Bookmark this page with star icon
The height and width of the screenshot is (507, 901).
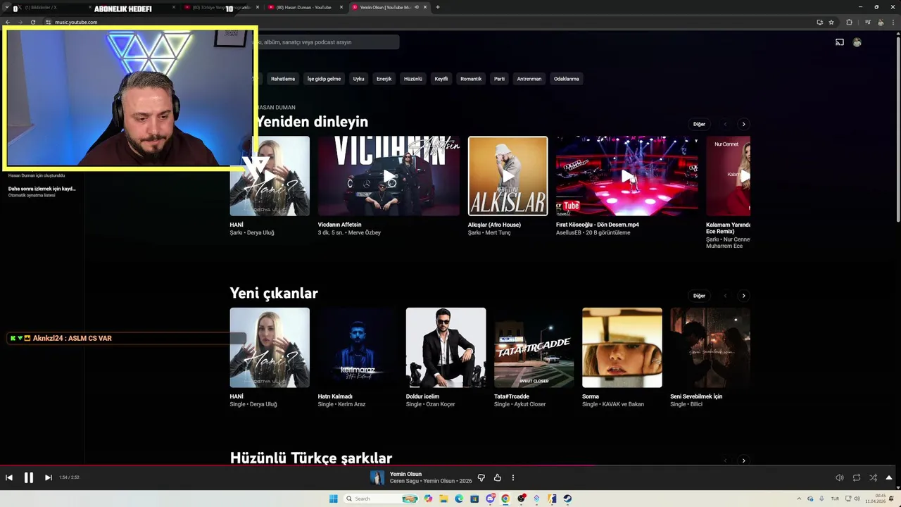tap(831, 22)
